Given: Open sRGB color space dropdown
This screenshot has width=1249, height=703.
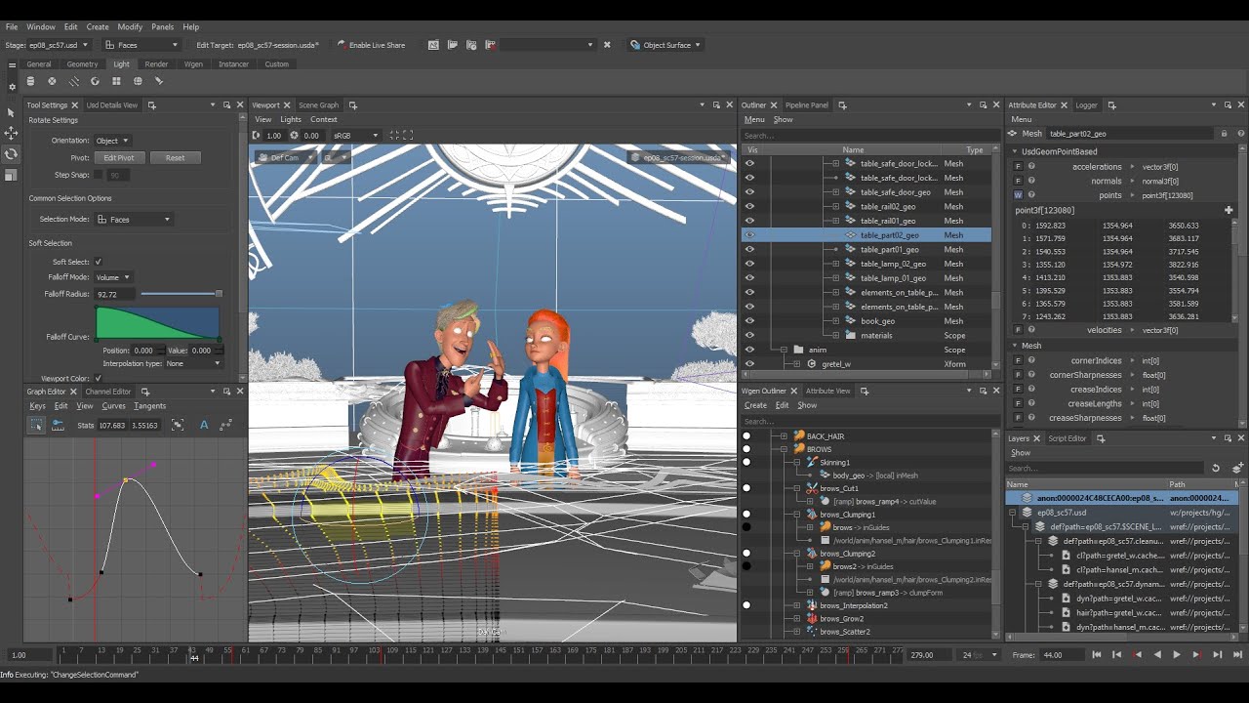Looking at the screenshot, I should click(x=355, y=136).
